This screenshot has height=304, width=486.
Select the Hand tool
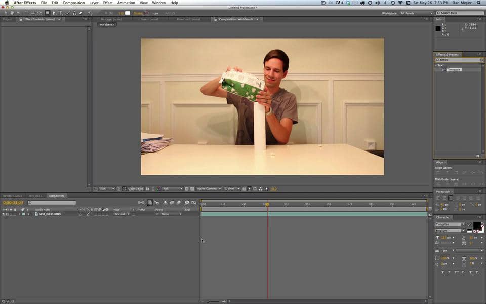(x=12, y=13)
